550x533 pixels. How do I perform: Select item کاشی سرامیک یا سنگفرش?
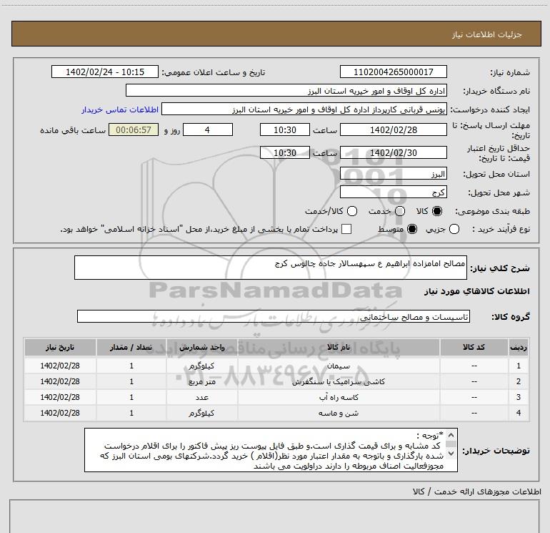[339, 381]
